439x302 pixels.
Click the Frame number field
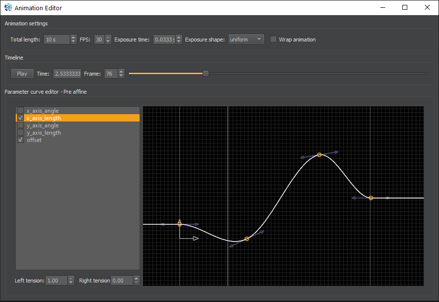[111, 74]
